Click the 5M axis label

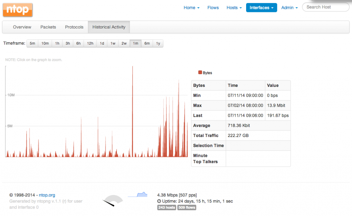(10, 126)
